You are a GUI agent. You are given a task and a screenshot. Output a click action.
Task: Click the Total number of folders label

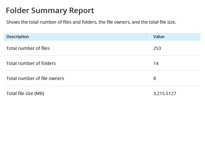(31, 63)
